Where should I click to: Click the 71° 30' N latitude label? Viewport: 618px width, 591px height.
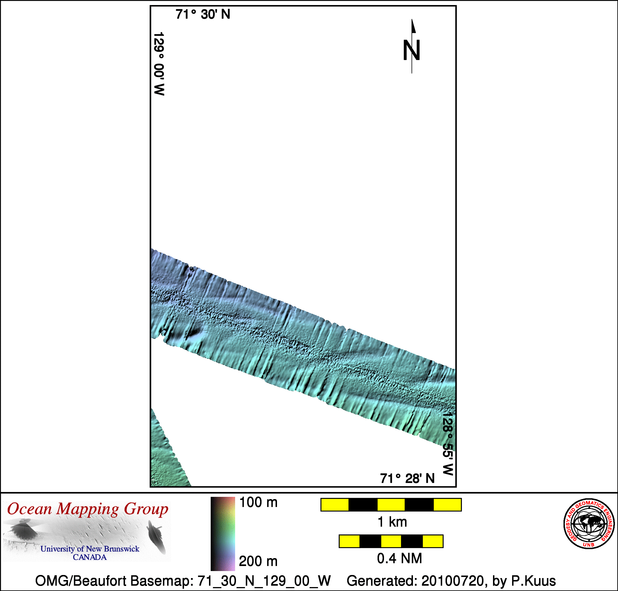203,15
